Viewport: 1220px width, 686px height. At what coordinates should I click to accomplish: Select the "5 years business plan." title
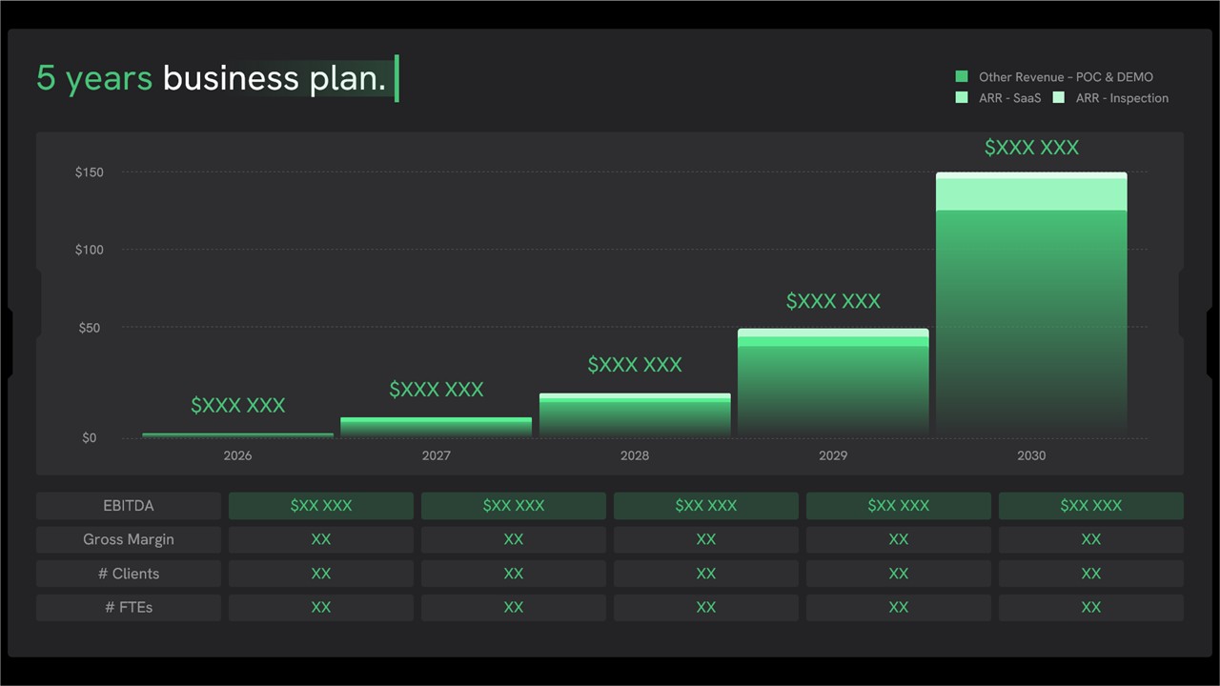pyautogui.click(x=211, y=78)
